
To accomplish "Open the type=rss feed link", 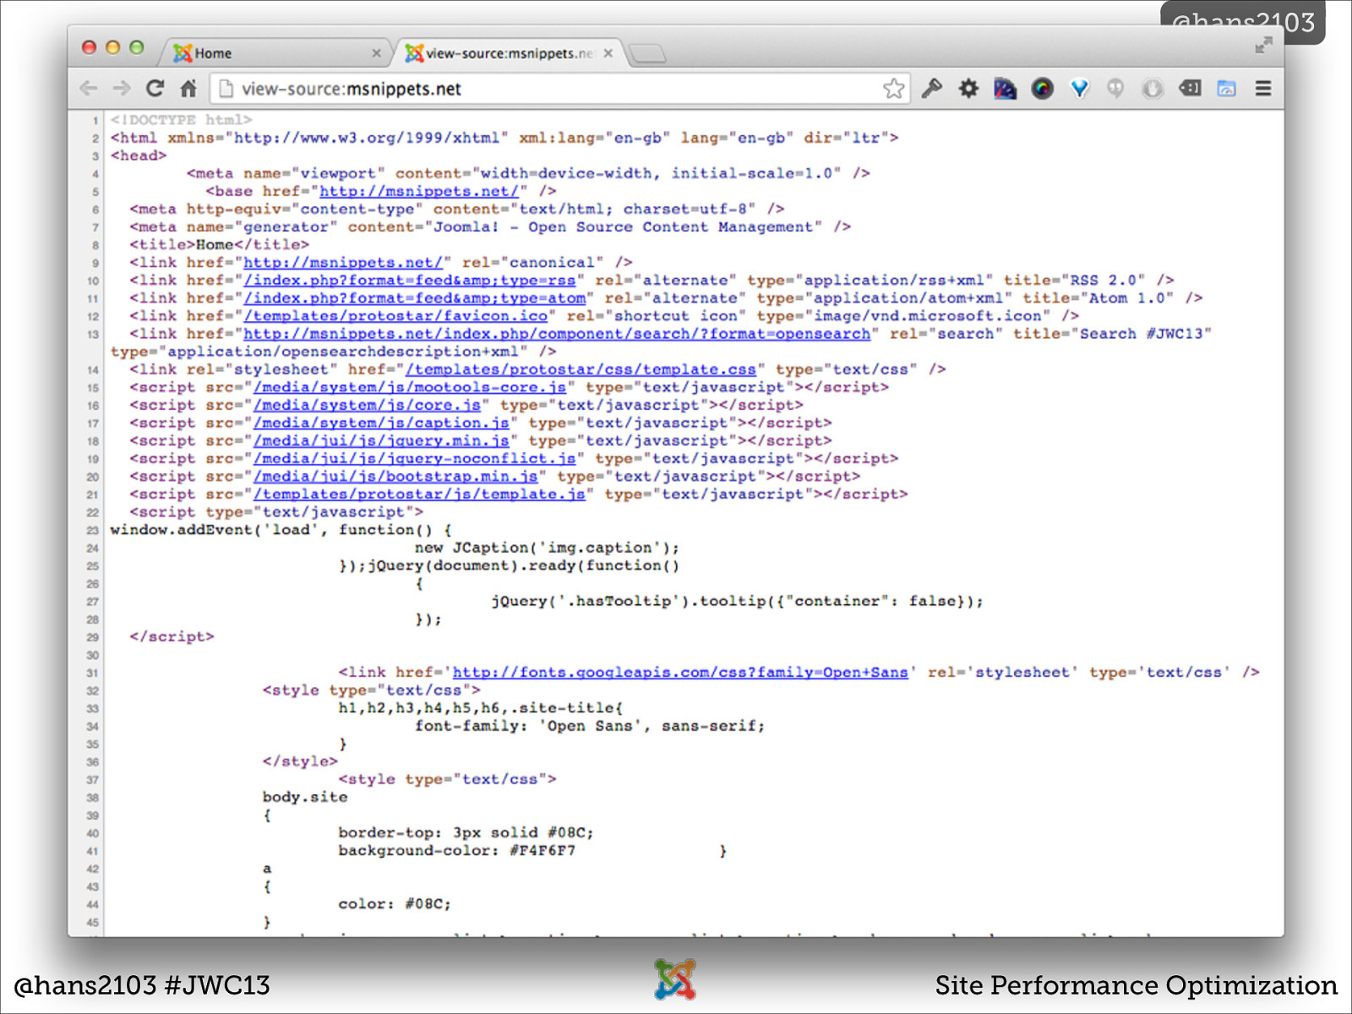I will [x=410, y=281].
